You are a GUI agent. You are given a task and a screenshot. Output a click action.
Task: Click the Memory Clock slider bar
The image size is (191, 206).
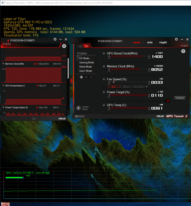129,69
